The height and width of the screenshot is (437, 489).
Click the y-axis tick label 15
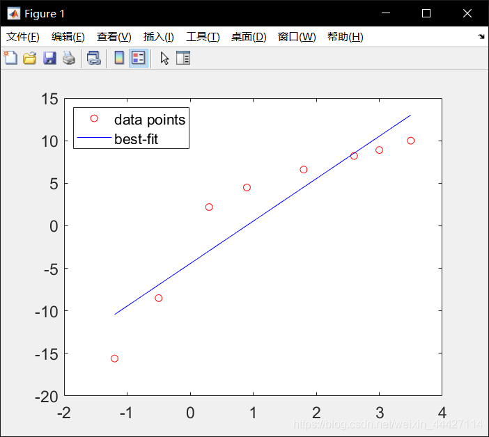coord(50,99)
